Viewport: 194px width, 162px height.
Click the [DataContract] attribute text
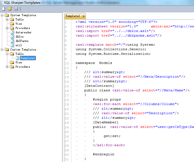click(x=99, y=86)
